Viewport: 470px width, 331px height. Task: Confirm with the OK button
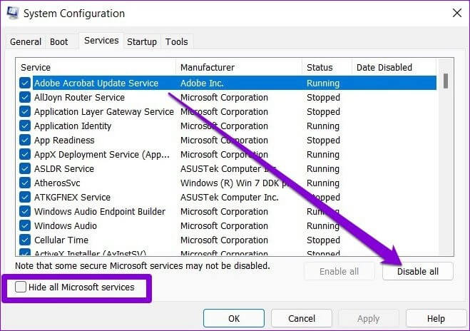234,318
